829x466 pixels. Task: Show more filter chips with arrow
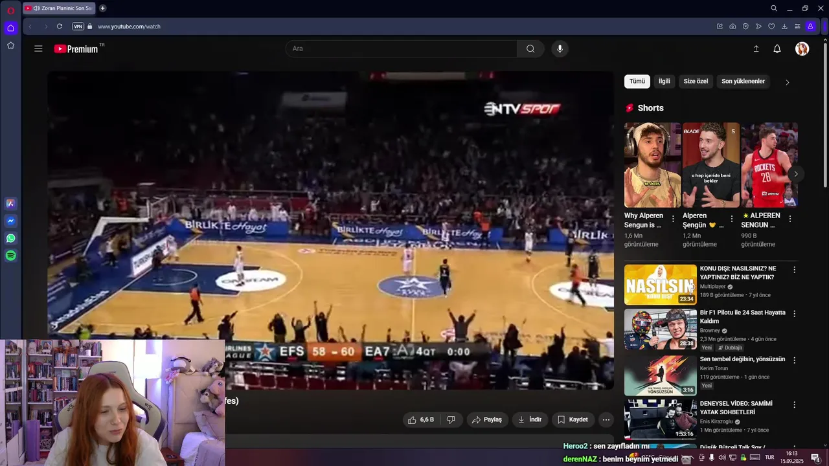coord(788,82)
